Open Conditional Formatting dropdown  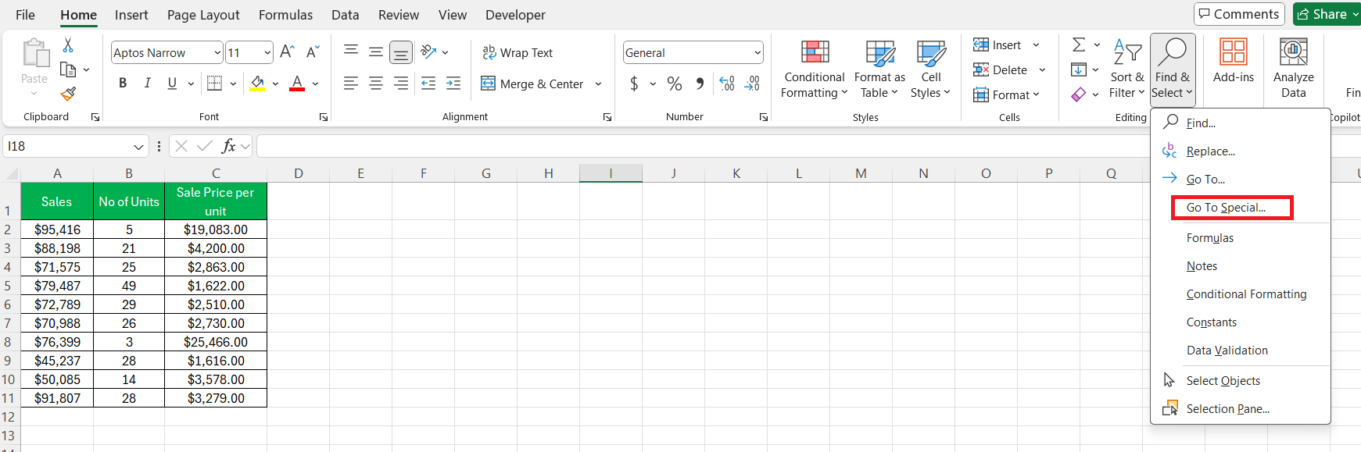(815, 69)
